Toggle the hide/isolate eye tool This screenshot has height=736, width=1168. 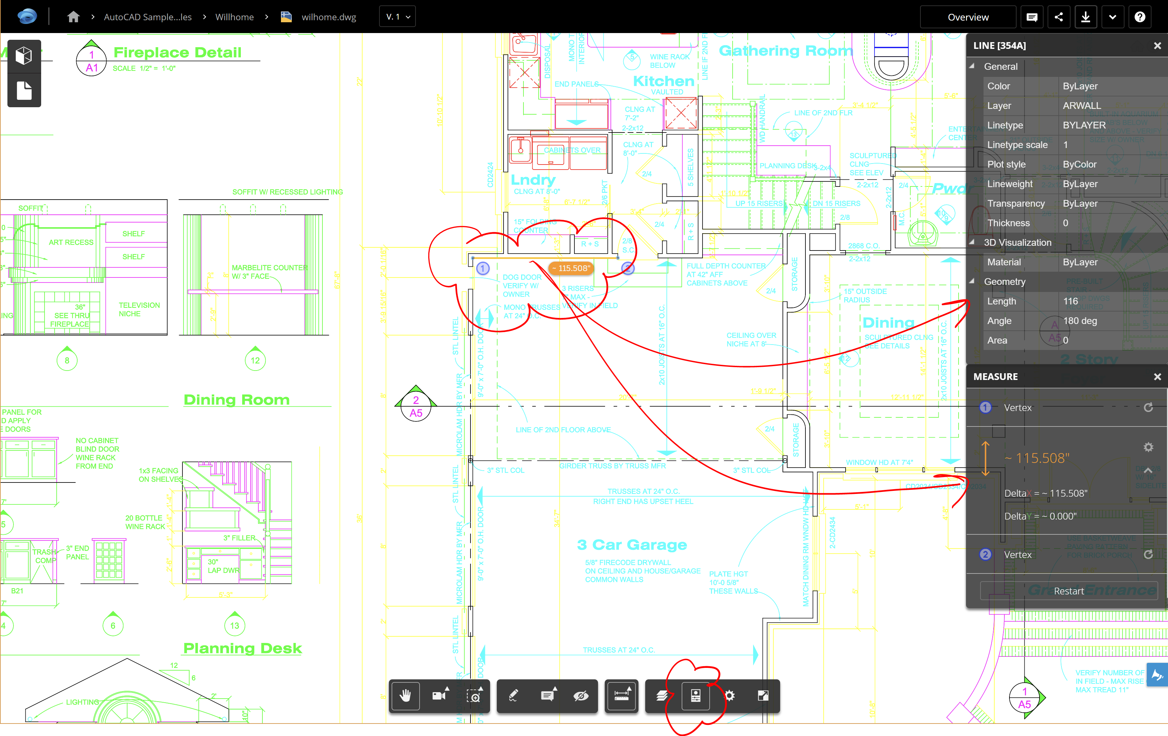coord(582,697)
